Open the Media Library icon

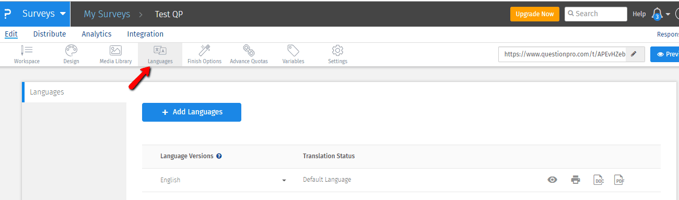(115, 50)
